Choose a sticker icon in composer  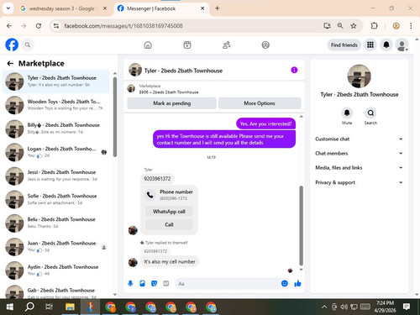154,284
